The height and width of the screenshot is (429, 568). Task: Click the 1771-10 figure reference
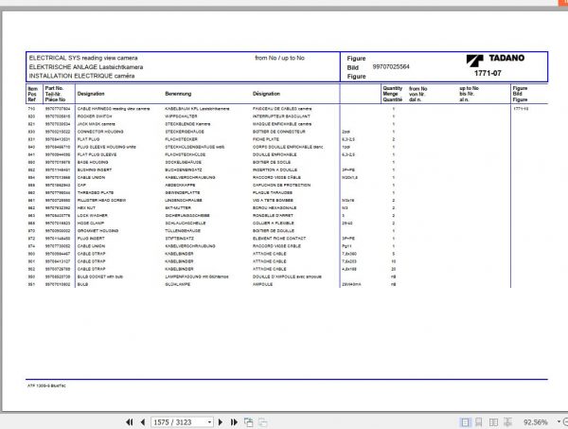521,109
